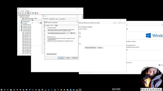
Task: Select LOUD Technologies Inc. DFU device
Action: (31, 18)
